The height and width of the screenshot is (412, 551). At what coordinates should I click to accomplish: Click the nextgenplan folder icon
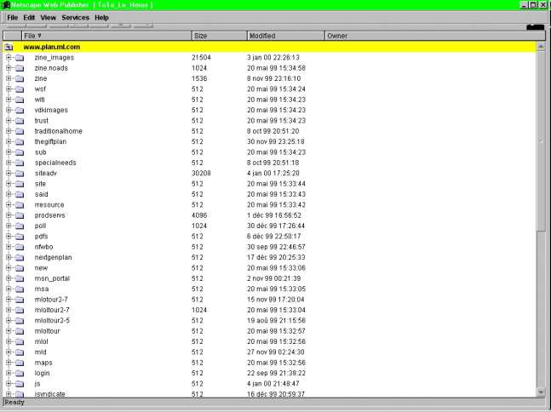[x=20, y=257]
